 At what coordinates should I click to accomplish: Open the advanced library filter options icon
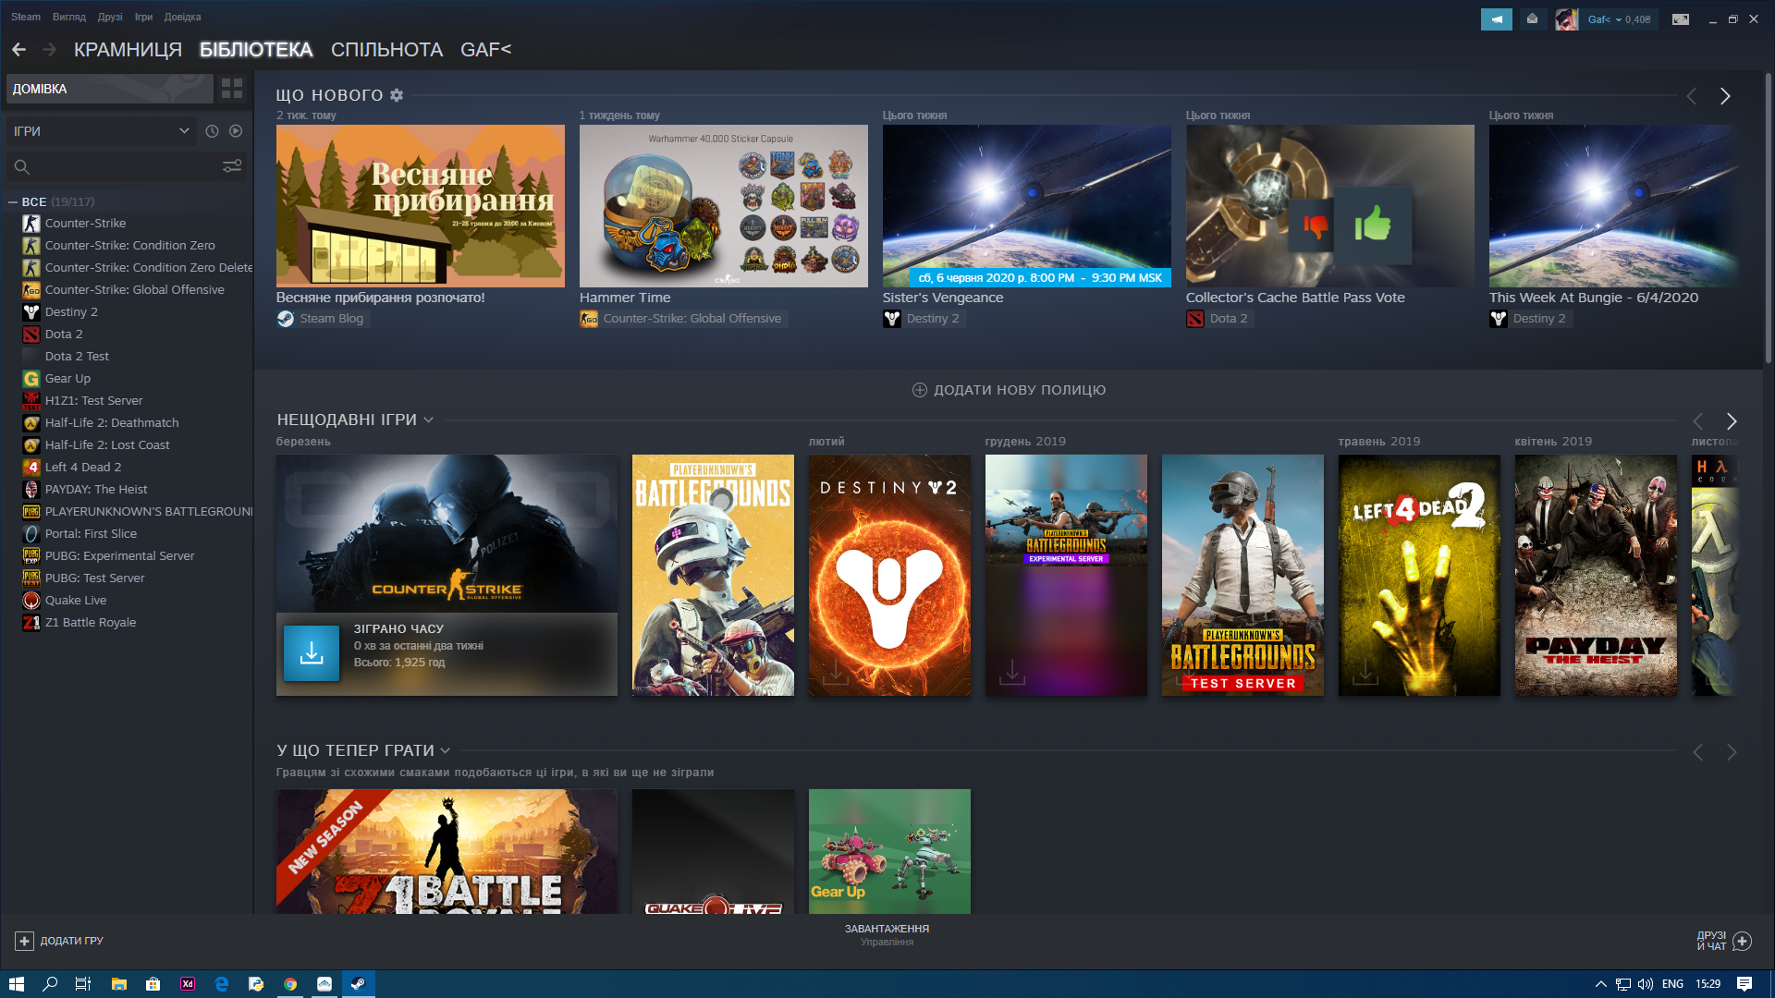coord(232,166)
